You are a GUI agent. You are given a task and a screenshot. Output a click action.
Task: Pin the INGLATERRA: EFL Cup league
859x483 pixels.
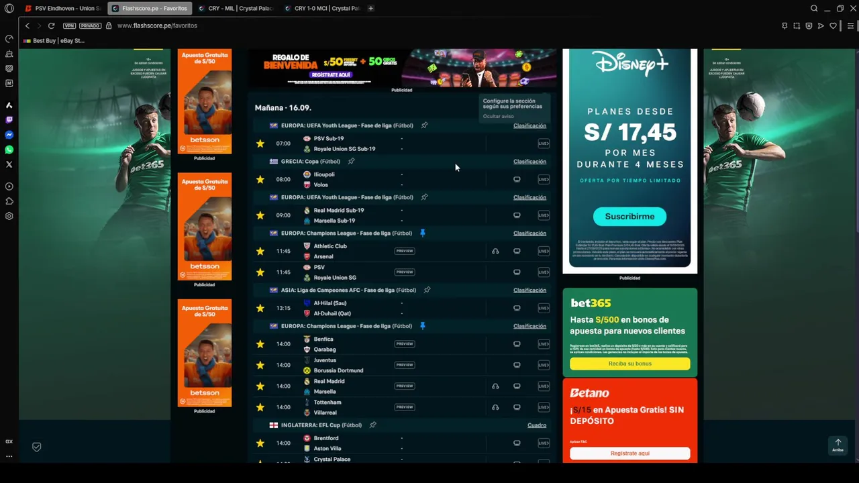pyautogui.click(x=372, y=425)
